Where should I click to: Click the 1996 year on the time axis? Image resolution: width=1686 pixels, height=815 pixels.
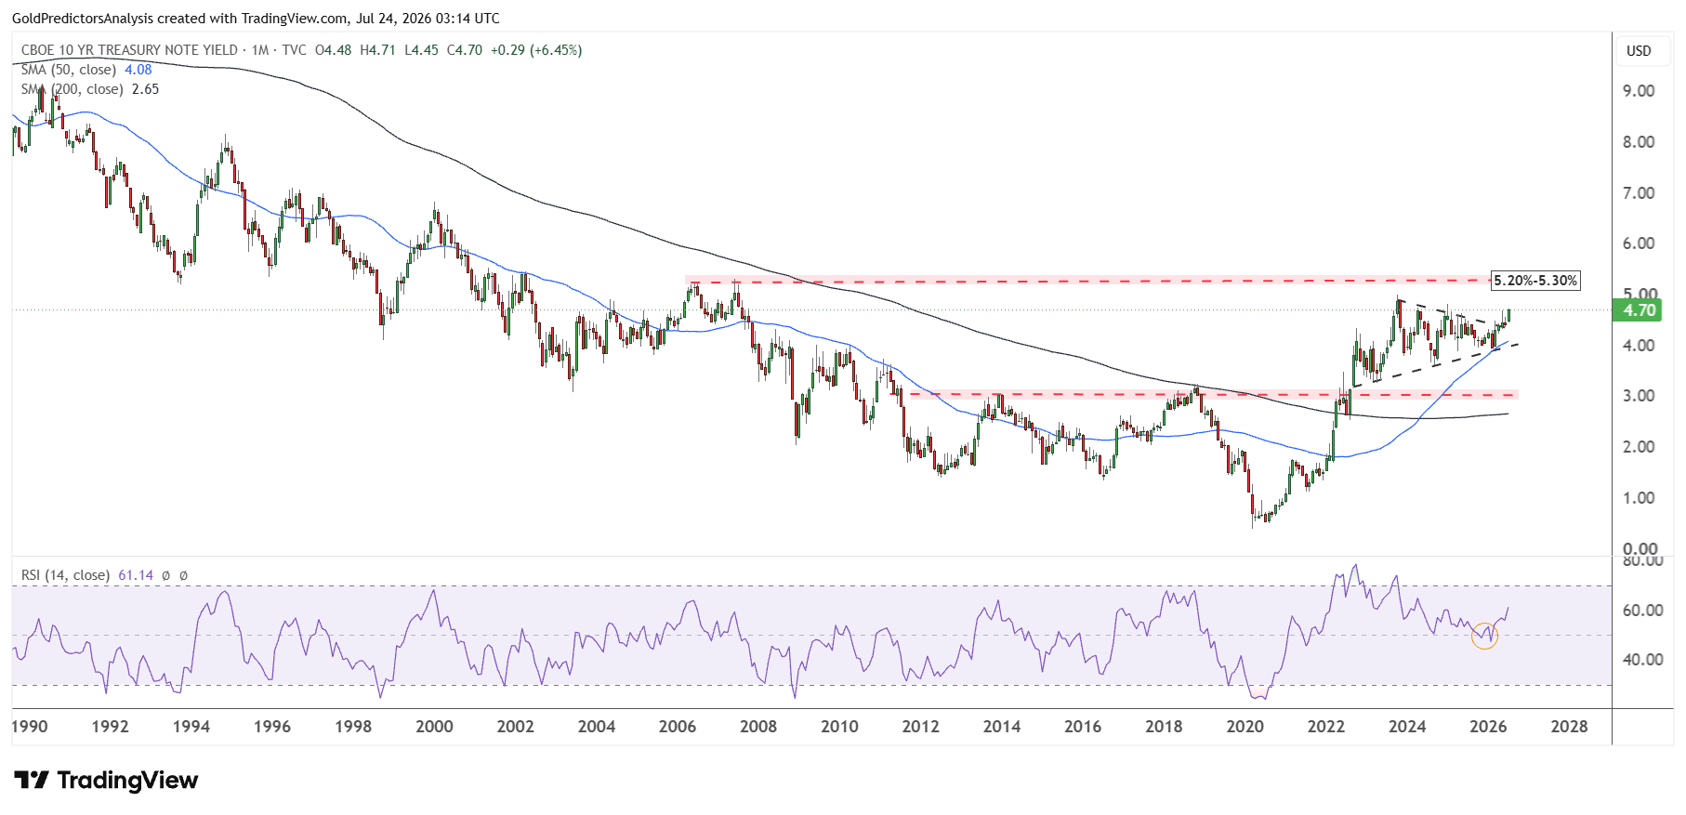[272, 727]
